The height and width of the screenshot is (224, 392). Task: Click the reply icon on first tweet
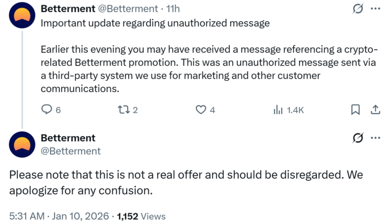click(47, 109)
